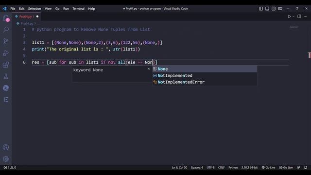Image resolution: width=311 pixels, height=175 pixels.
Task: Close the keyword None details popup
Action: pos(149,69)
